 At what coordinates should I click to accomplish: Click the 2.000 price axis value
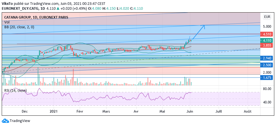point(267,72)
